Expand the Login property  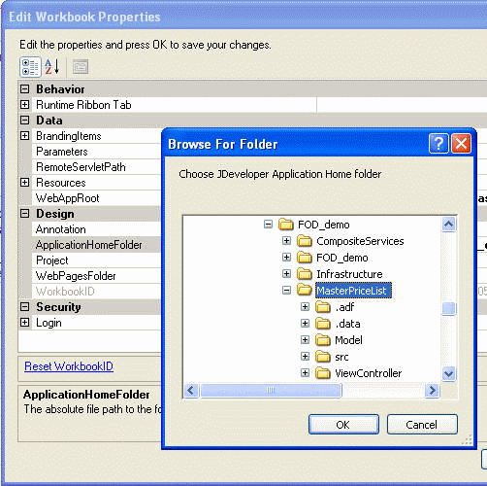coord(24,322)
